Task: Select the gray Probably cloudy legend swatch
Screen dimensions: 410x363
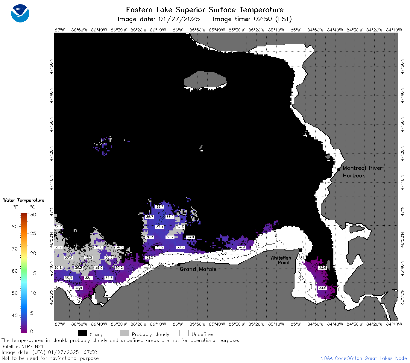Action: [x=124, y=333]
